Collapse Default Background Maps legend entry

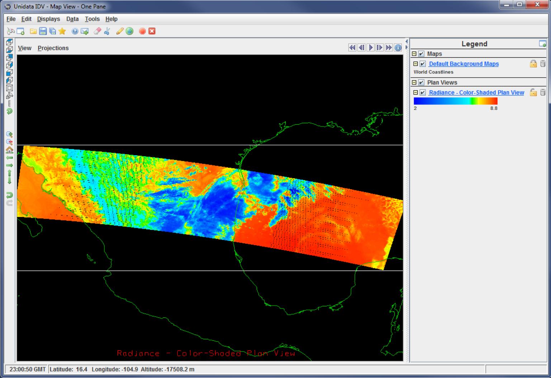pyautogui.click(x=415, y=64)
